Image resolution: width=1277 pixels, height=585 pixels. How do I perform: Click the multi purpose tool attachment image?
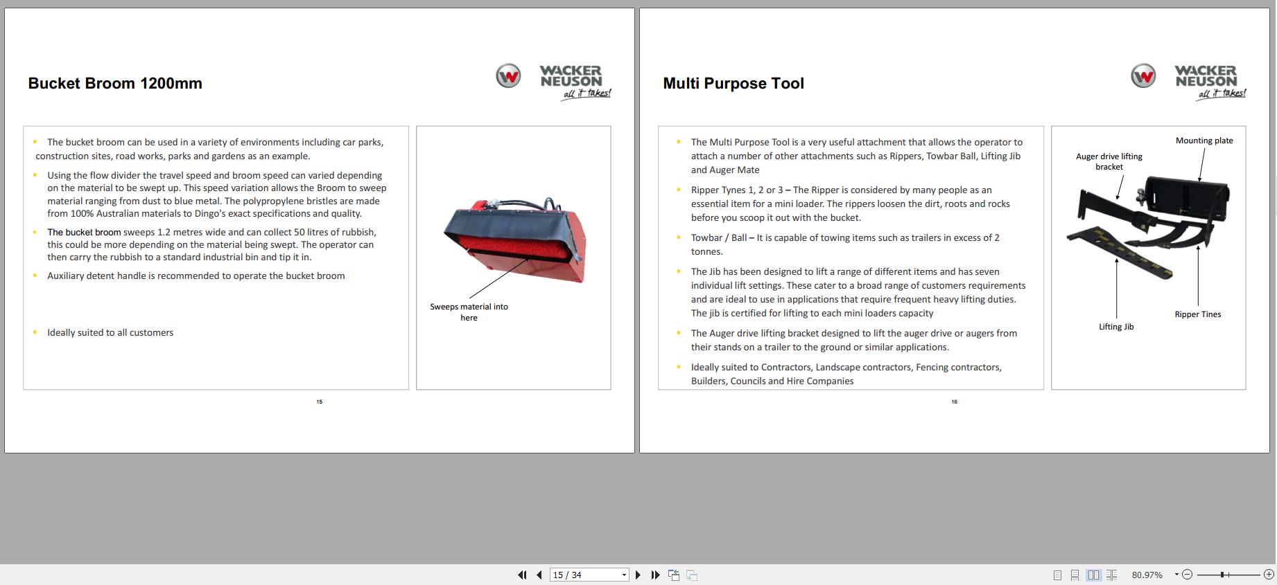1149,227
